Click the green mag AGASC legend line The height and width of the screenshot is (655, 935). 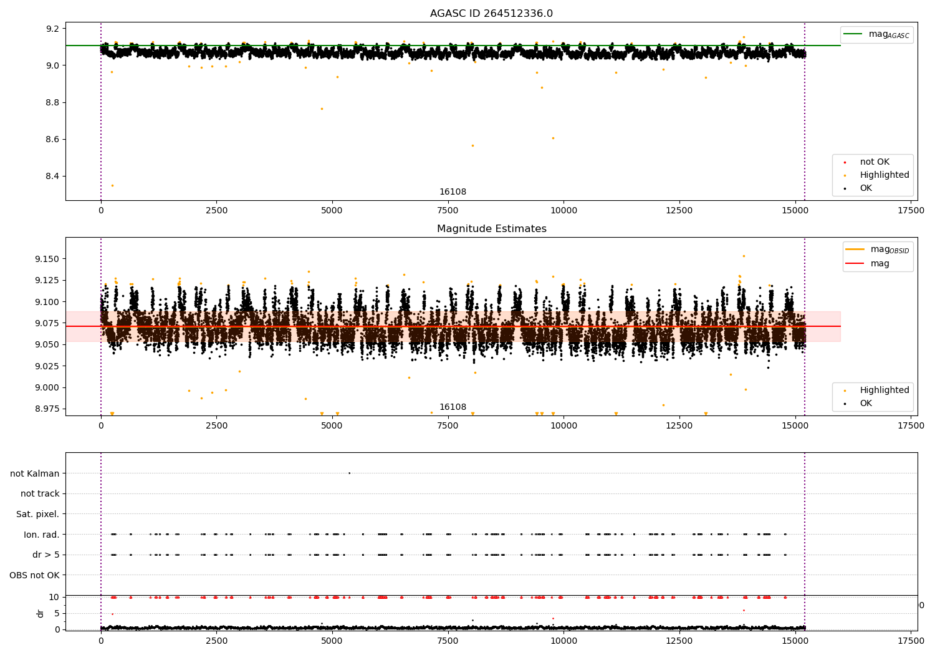(853, 34)
